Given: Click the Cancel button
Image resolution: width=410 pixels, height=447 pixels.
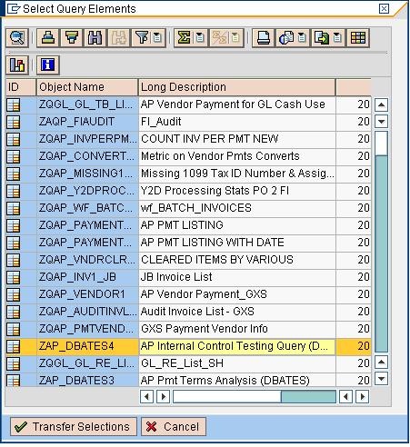Looking at the screenshot, I should coord(174,427).
